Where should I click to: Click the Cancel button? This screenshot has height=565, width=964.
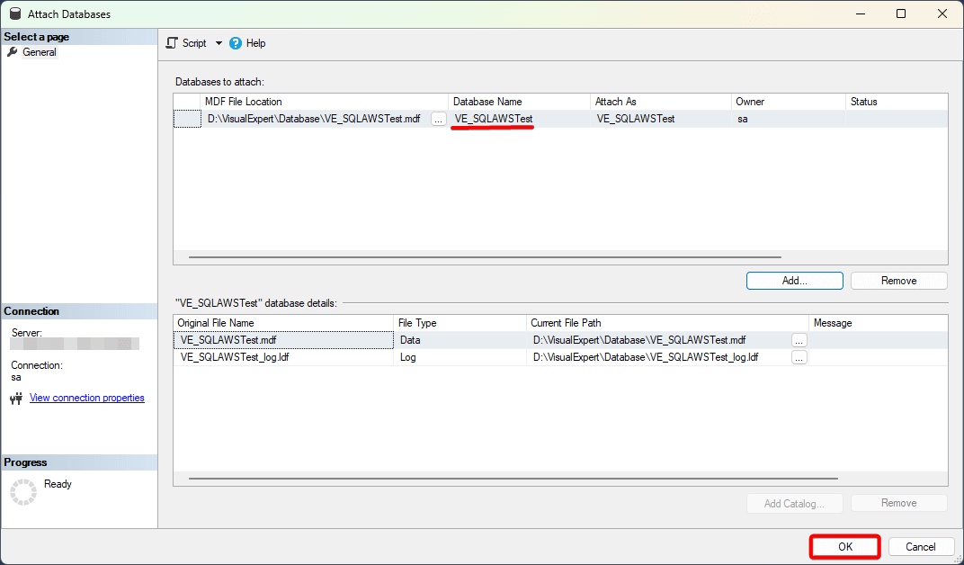click(920, 546)
